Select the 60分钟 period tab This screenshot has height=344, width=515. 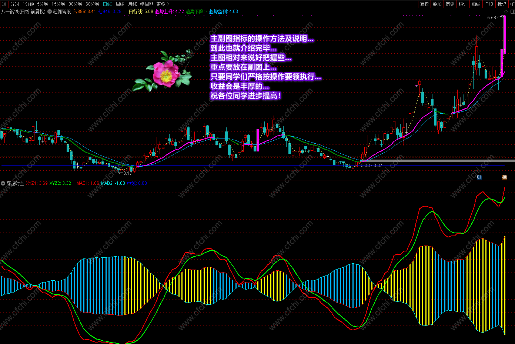pos(93,4)
